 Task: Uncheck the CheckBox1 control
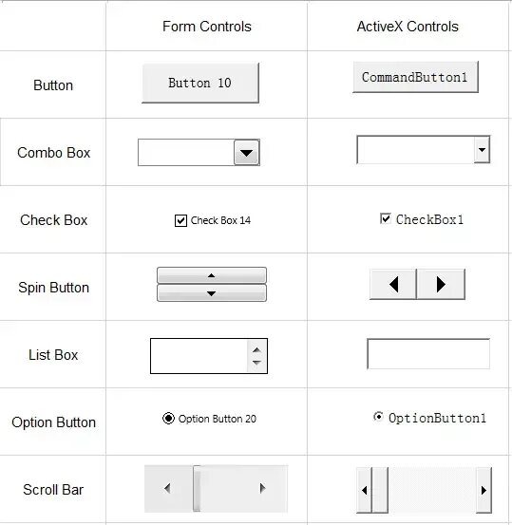click(386, 218)
